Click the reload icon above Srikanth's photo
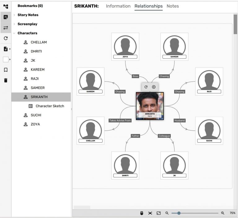This screenshot has height=218, width=238. coord(146,87)
